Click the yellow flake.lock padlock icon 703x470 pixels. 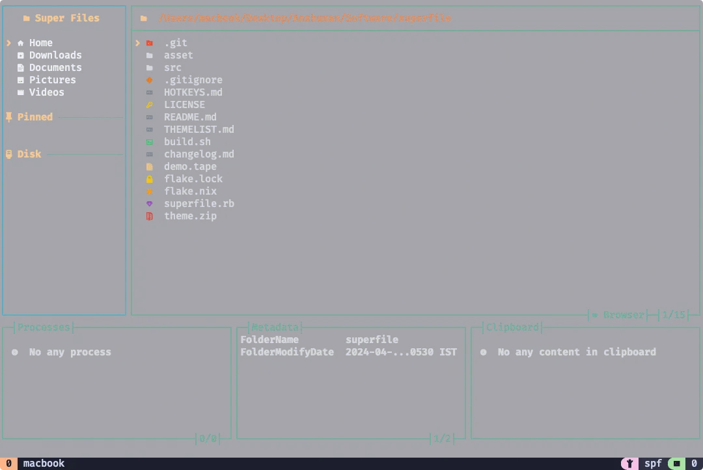pyautogui.click(x=150, y=179)
